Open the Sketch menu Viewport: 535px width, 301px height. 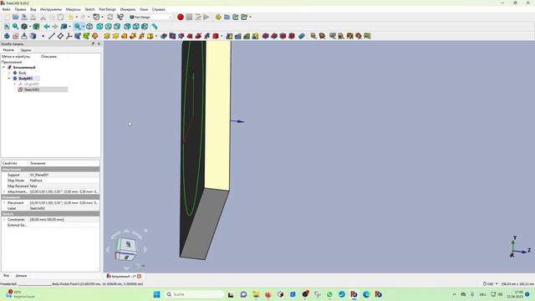(89, 9)
